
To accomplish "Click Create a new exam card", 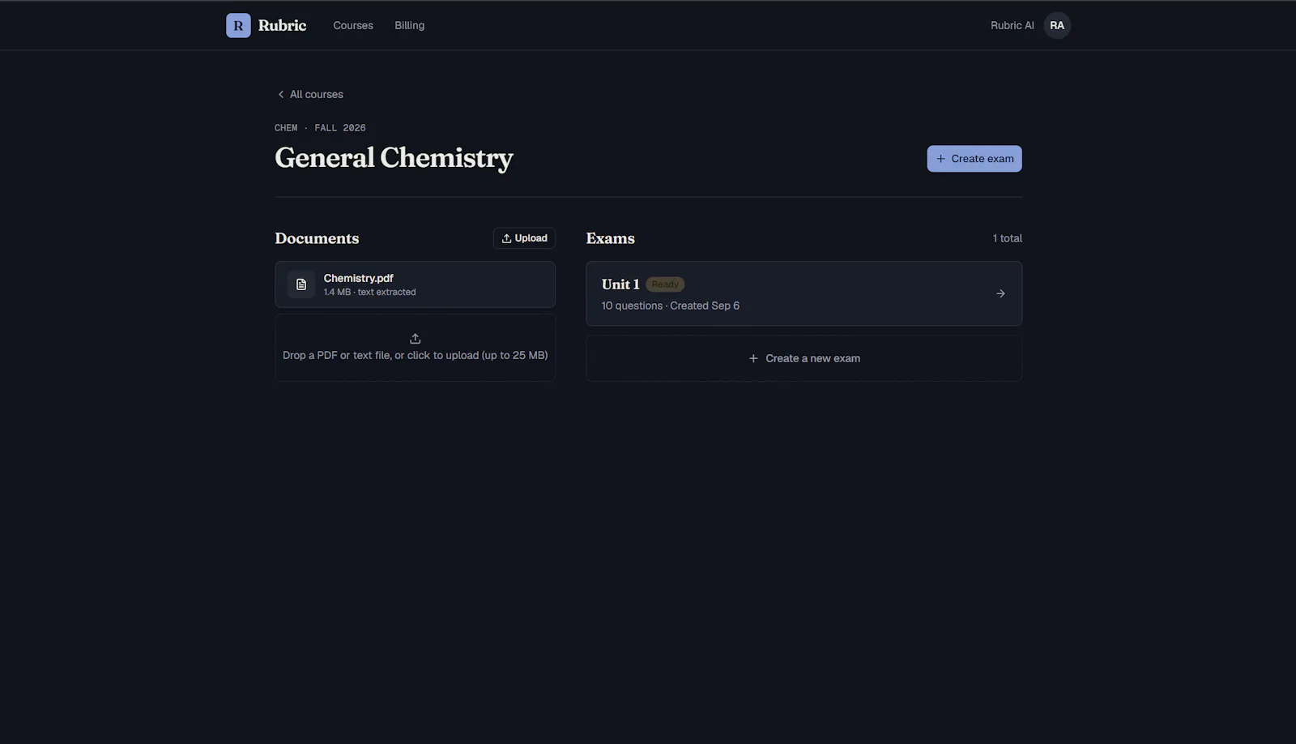I will pos(804,358).
